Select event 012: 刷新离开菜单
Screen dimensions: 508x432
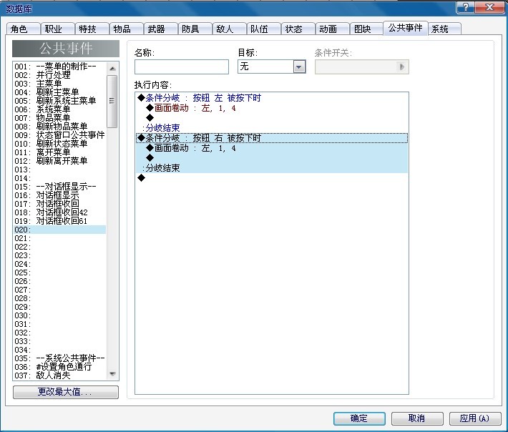59,161
